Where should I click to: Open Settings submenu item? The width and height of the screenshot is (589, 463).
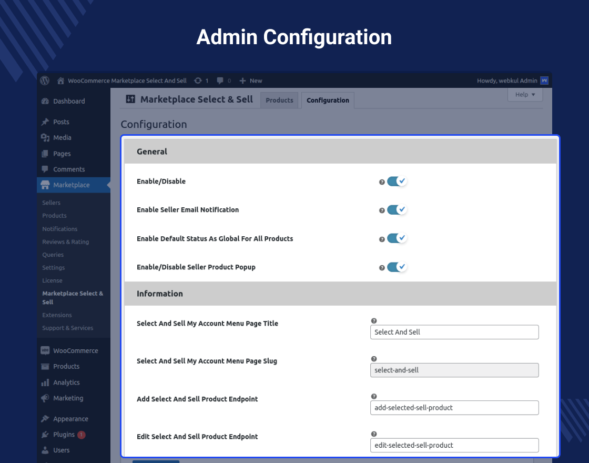pos(53,268)
